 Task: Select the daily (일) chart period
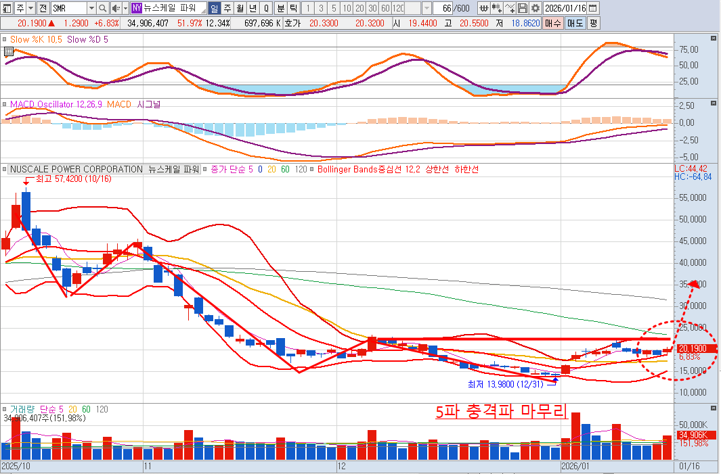coord(214,8)
